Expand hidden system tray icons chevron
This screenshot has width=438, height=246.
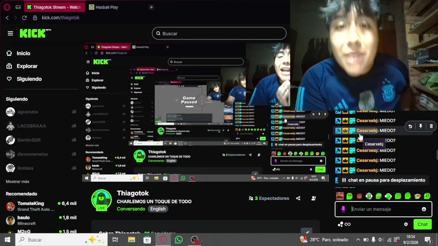(358, 240)
